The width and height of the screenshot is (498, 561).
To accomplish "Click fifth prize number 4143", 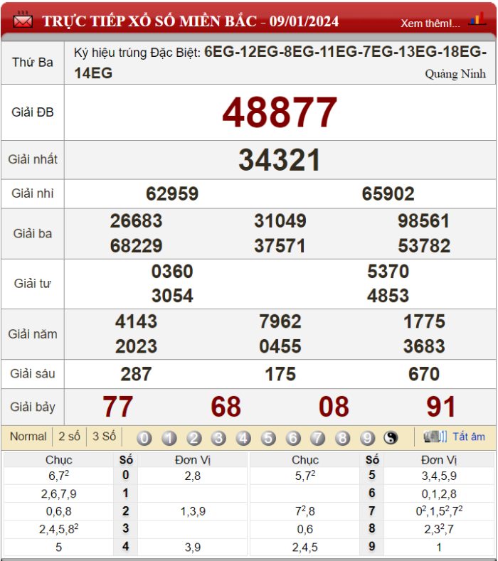I will (136, 321).
